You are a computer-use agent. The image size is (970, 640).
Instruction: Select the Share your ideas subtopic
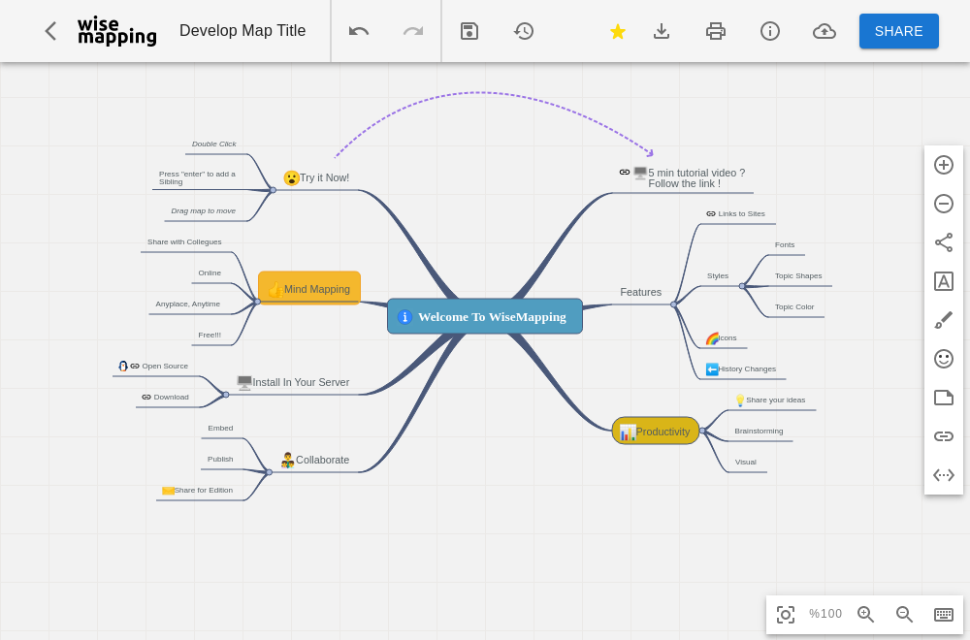pyautogui.click(x=776, y=400)
